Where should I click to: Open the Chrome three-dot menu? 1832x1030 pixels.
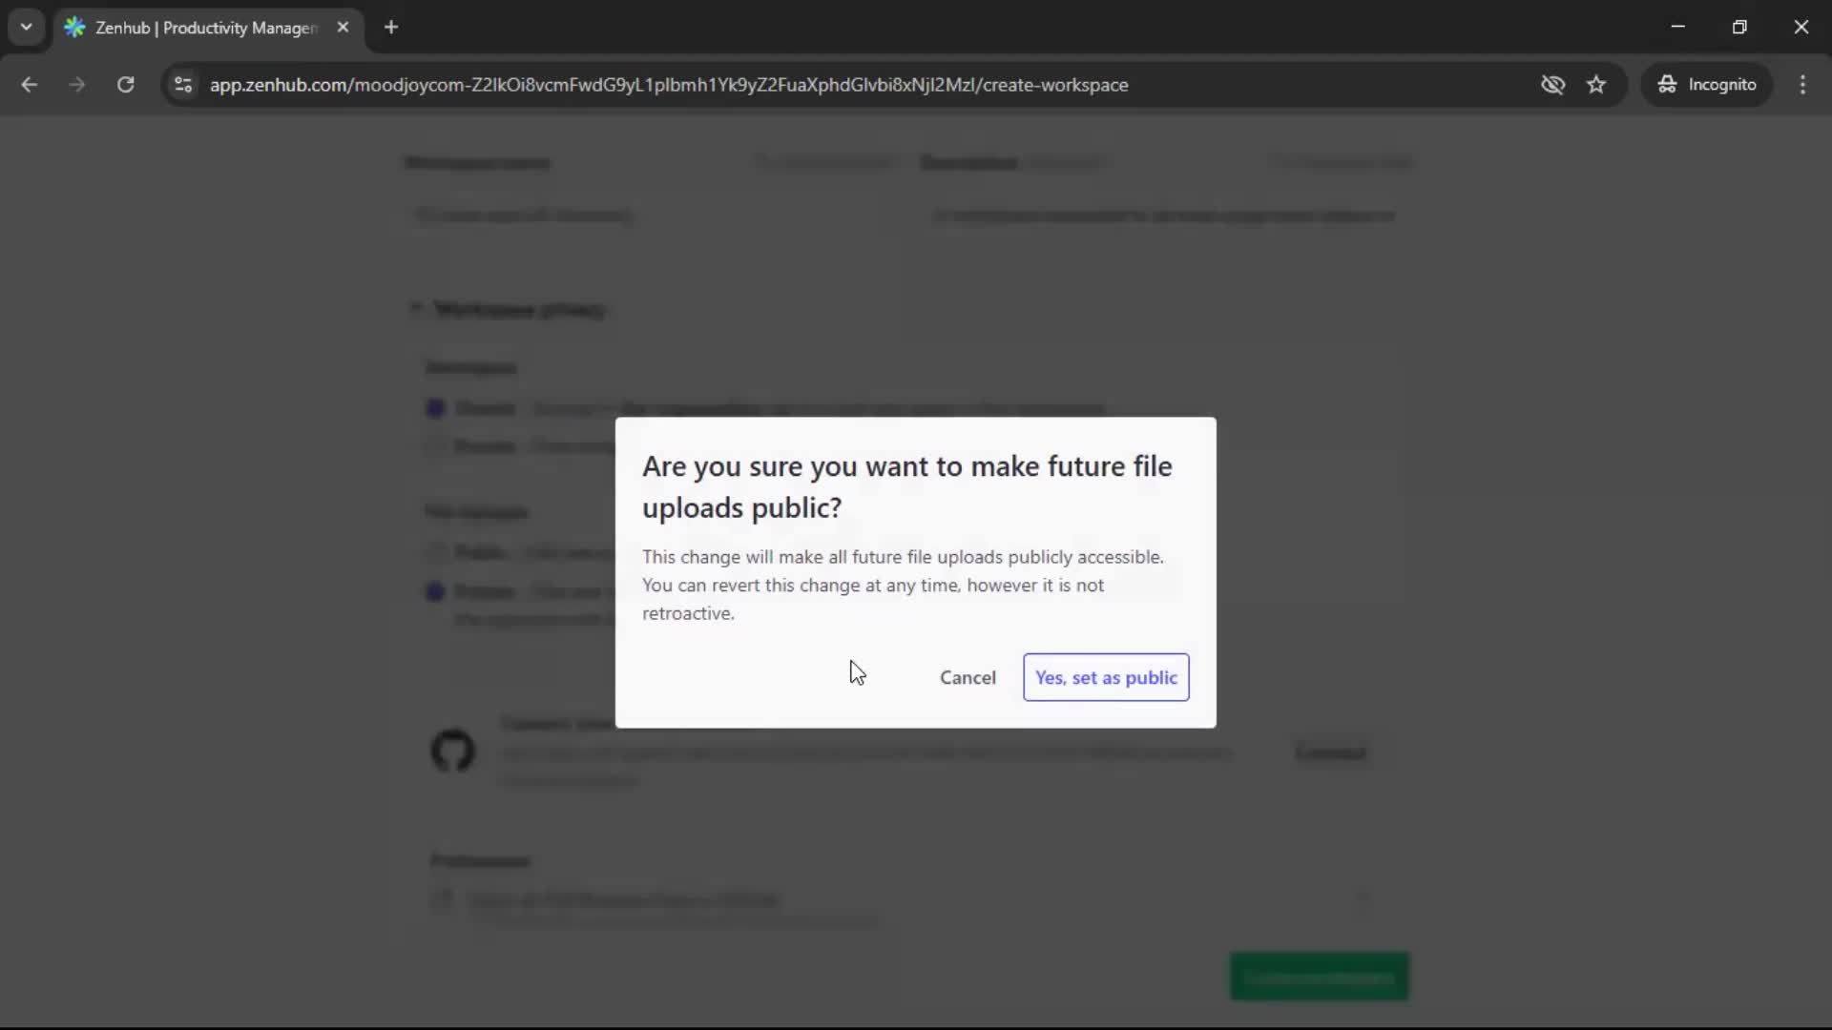coord(1803,84)
